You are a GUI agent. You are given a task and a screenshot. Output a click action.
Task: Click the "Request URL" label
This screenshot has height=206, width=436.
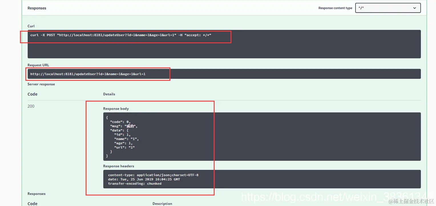coord(38,65)
